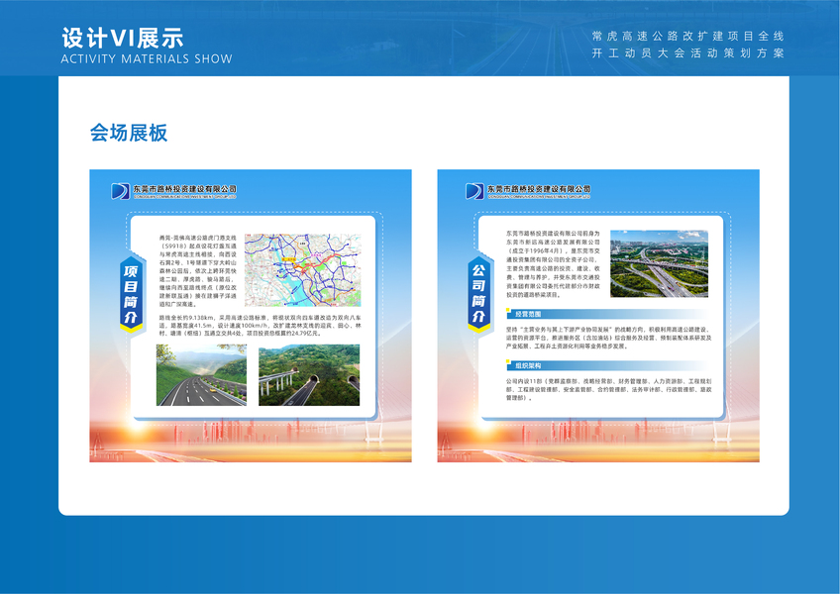Open the tunnel entrance rendering image
The width and height of the screenshot is (840, 594).
point(309,375)
